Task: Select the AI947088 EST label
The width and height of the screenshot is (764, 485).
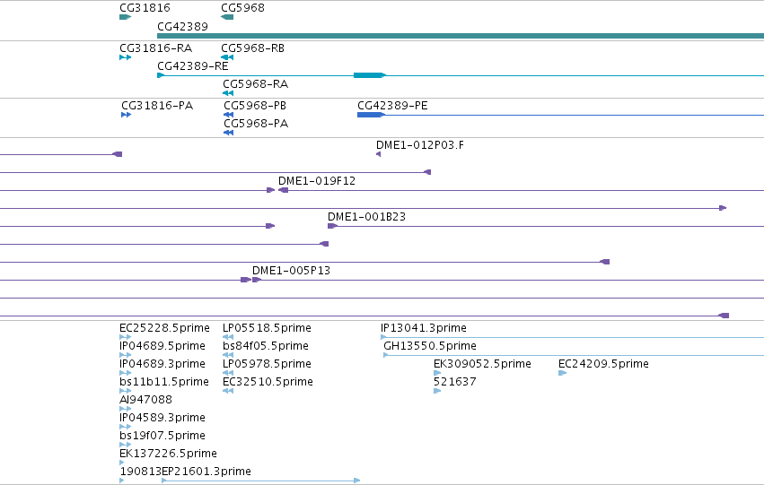Action: click(145, 400)
